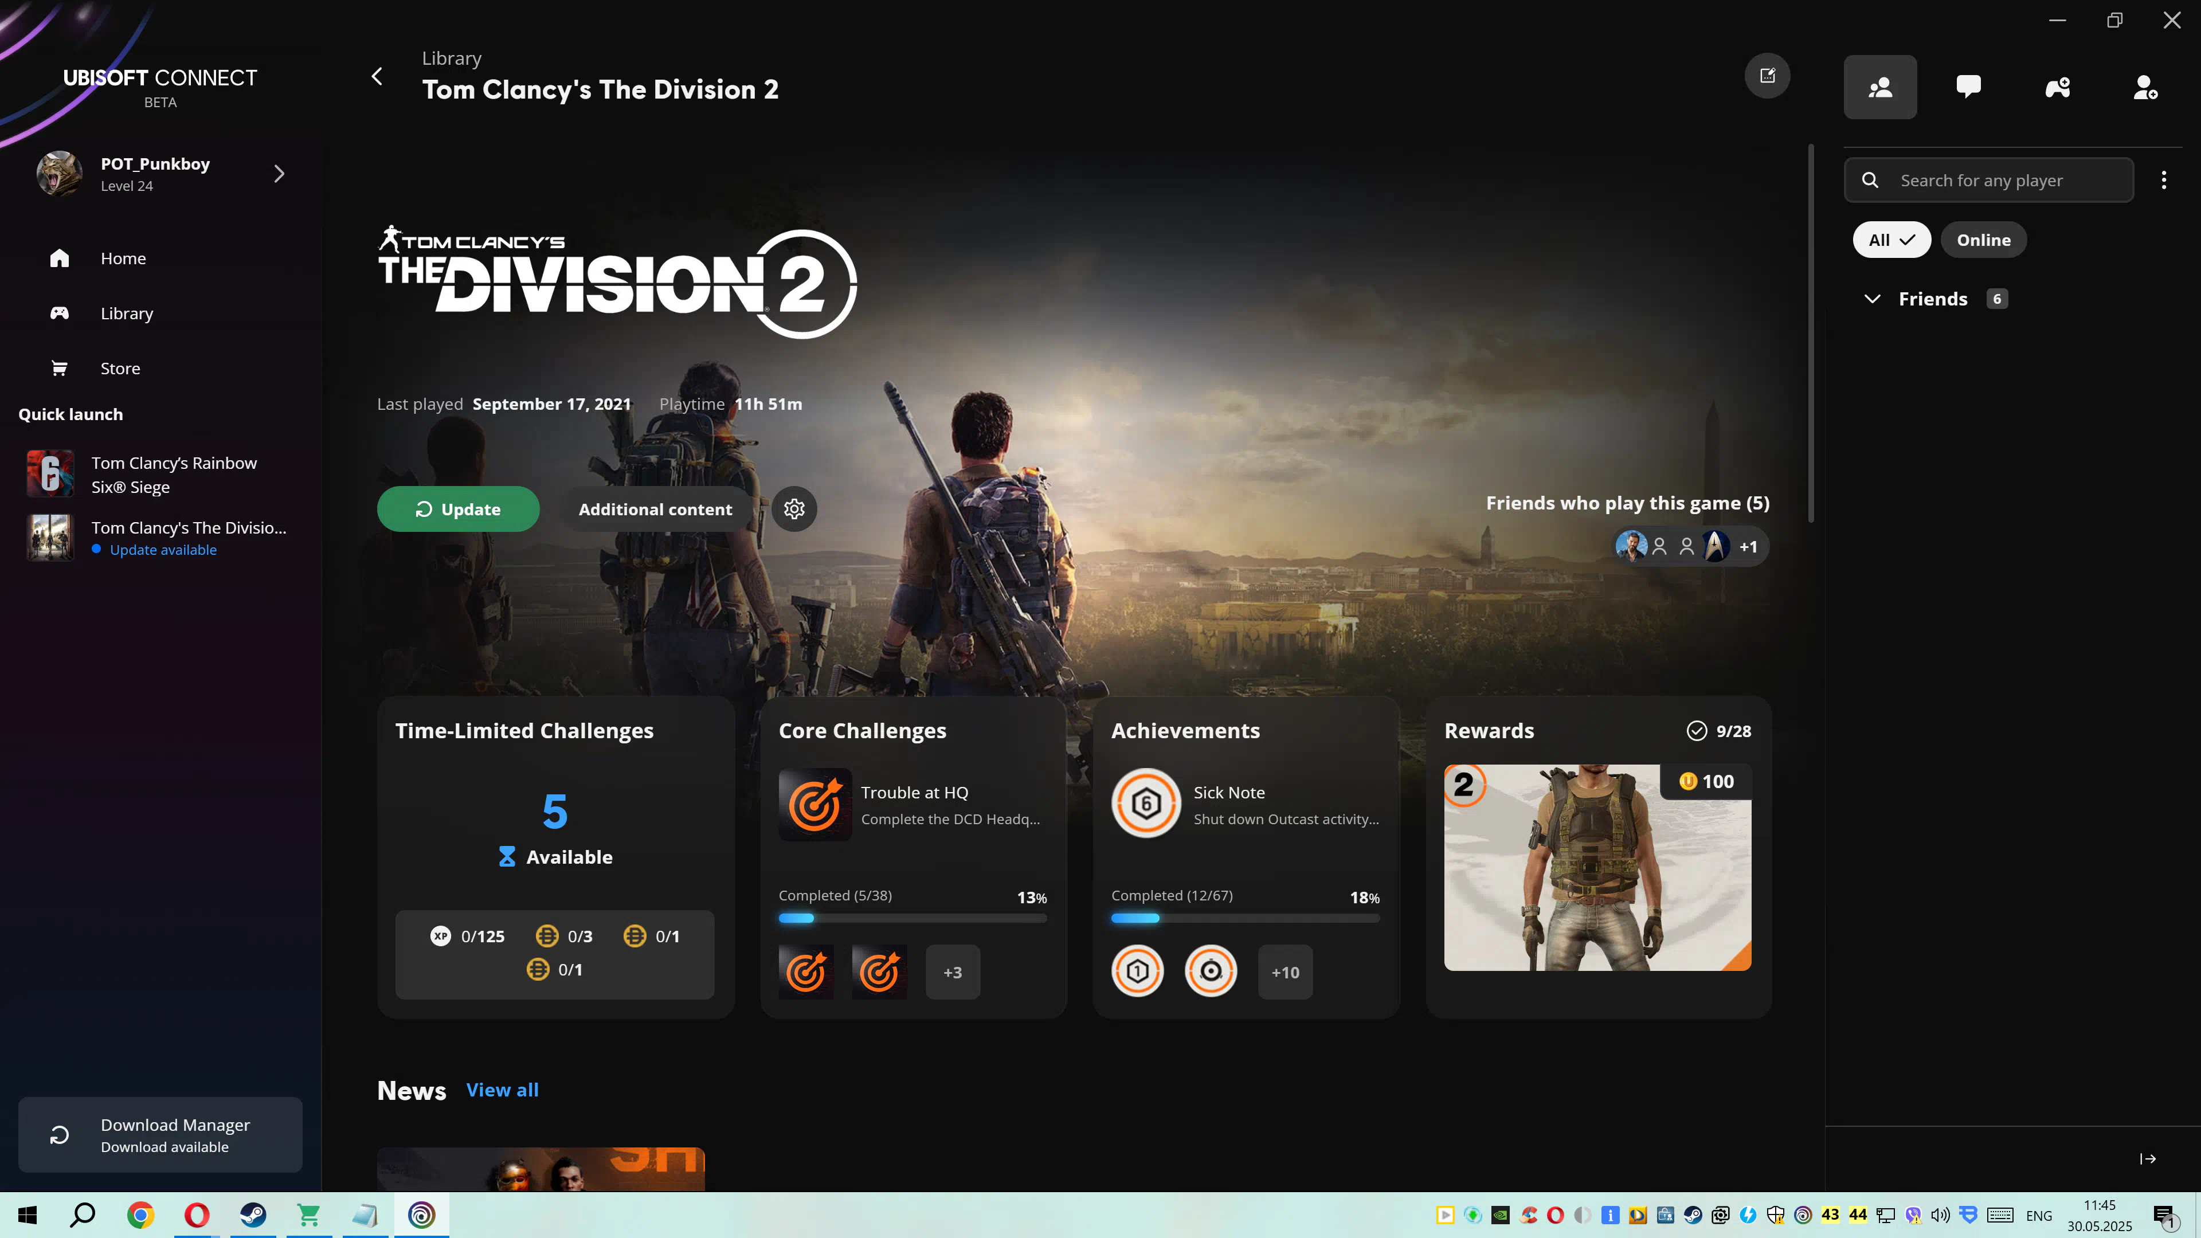Click the Library breadcrumb
Image resolution: width=2201 pixels, height=1238 pixels.
451,58
